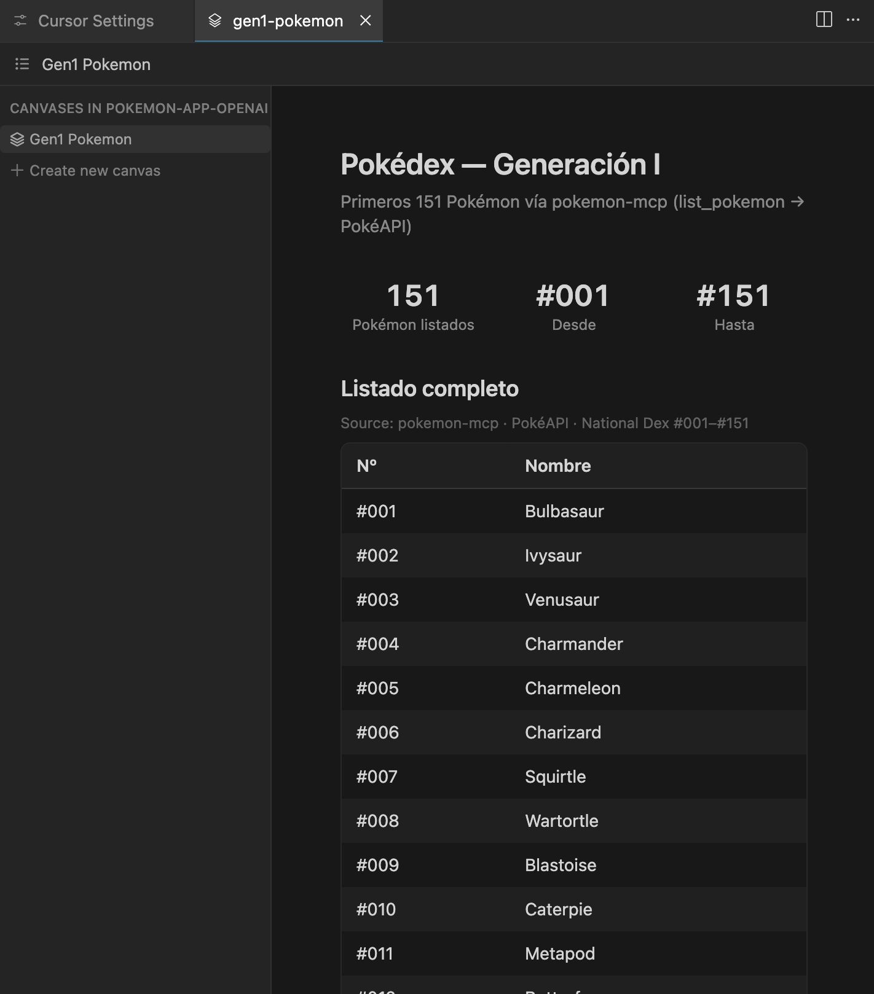
Task: Click the Charmander name cell
Action: pyautogui.click(x=574, y=644)
